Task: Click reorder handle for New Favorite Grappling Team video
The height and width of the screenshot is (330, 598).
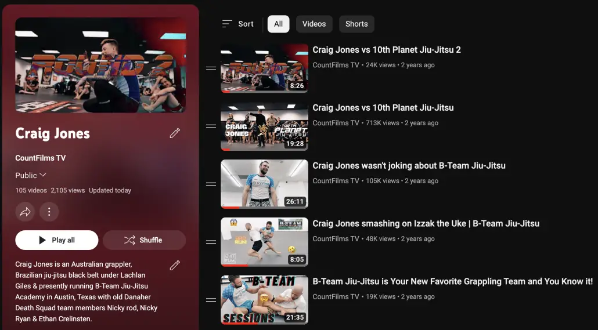Action: tap(211, 300)
